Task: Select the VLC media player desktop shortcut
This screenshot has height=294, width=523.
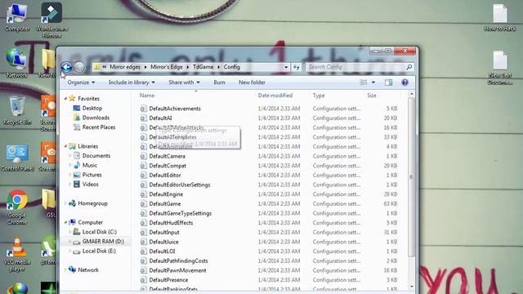Action: [16, 255]
